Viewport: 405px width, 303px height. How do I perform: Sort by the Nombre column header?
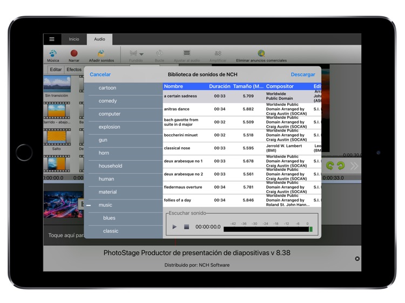click(173, 86)
